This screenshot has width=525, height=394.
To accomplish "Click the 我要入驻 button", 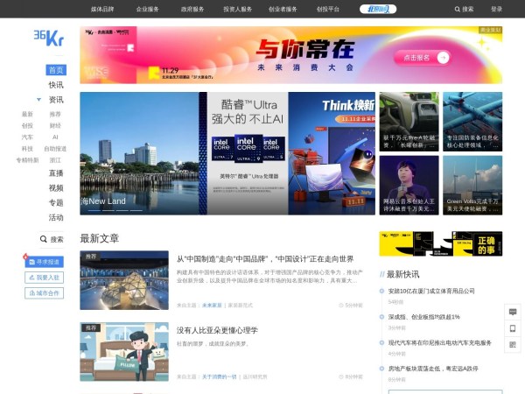I will (x=44, y=278).
